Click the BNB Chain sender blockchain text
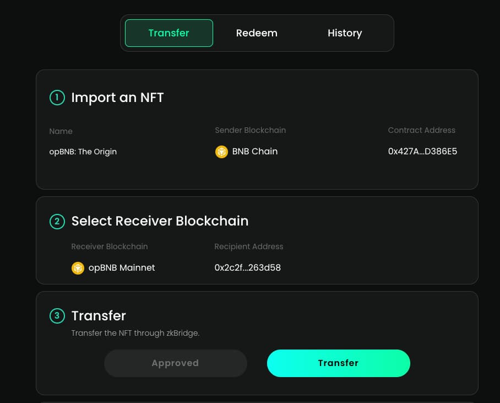The image size is (500, 403). point(255,152)
